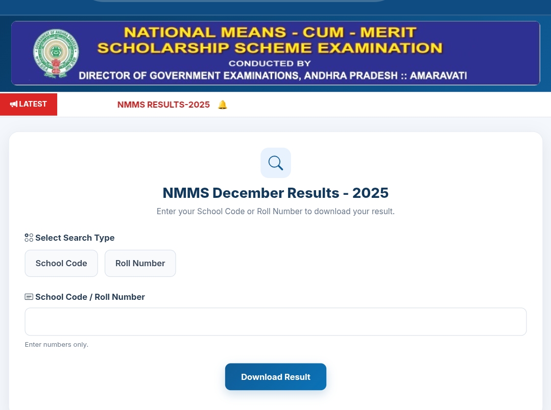This screenshot has height=410, width=551.
Task: Click the form icon beside School Code / Roll Number
Action: click(29, 297)
